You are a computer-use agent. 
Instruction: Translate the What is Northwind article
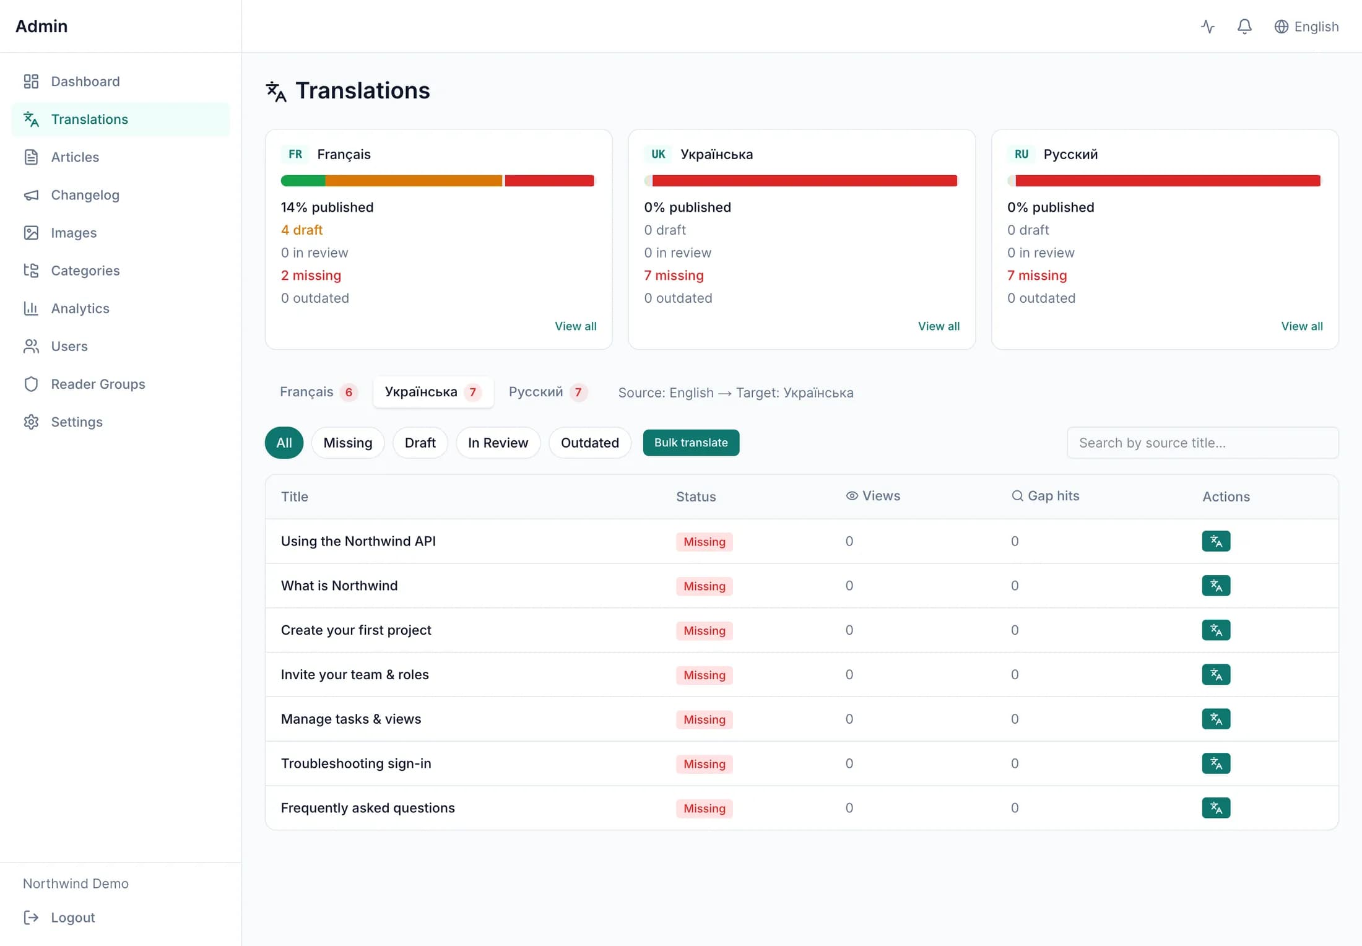tap(1216, 586)
